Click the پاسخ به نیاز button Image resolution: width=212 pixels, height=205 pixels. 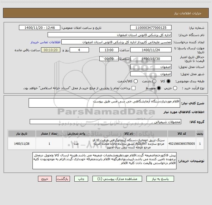tap(160, 179)
